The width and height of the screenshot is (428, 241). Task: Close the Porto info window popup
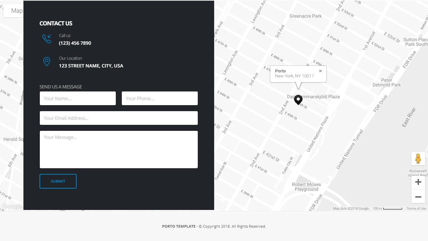pos(320,71)
